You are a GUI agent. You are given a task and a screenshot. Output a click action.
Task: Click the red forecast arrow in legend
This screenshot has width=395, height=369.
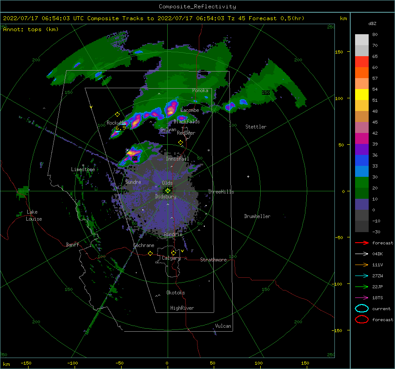362,243
